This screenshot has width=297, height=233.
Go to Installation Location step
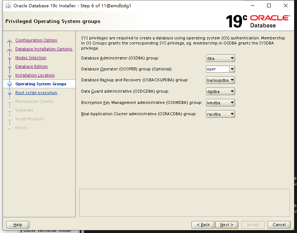click(x=35, y=75)
